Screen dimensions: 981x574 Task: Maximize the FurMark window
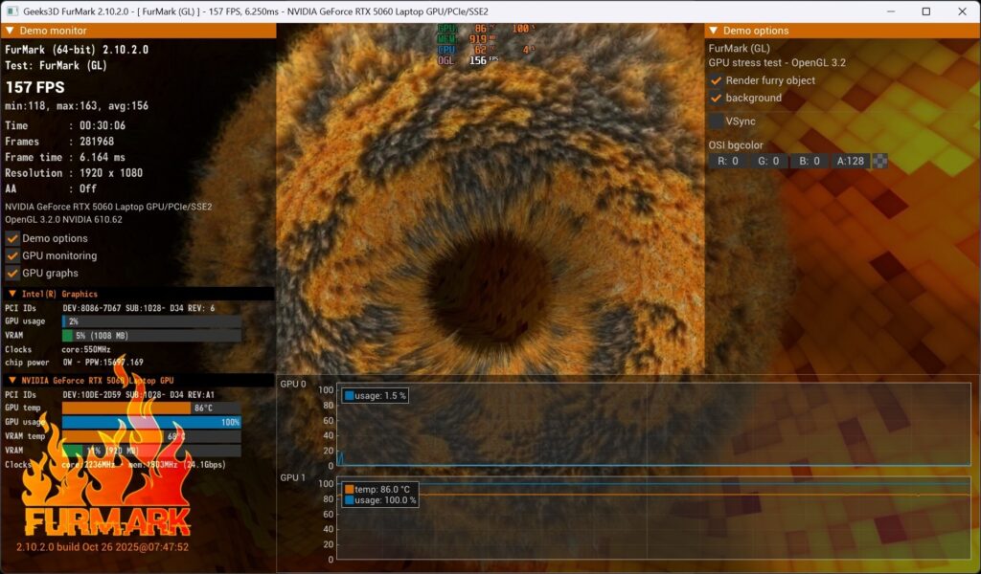[926, 11]
